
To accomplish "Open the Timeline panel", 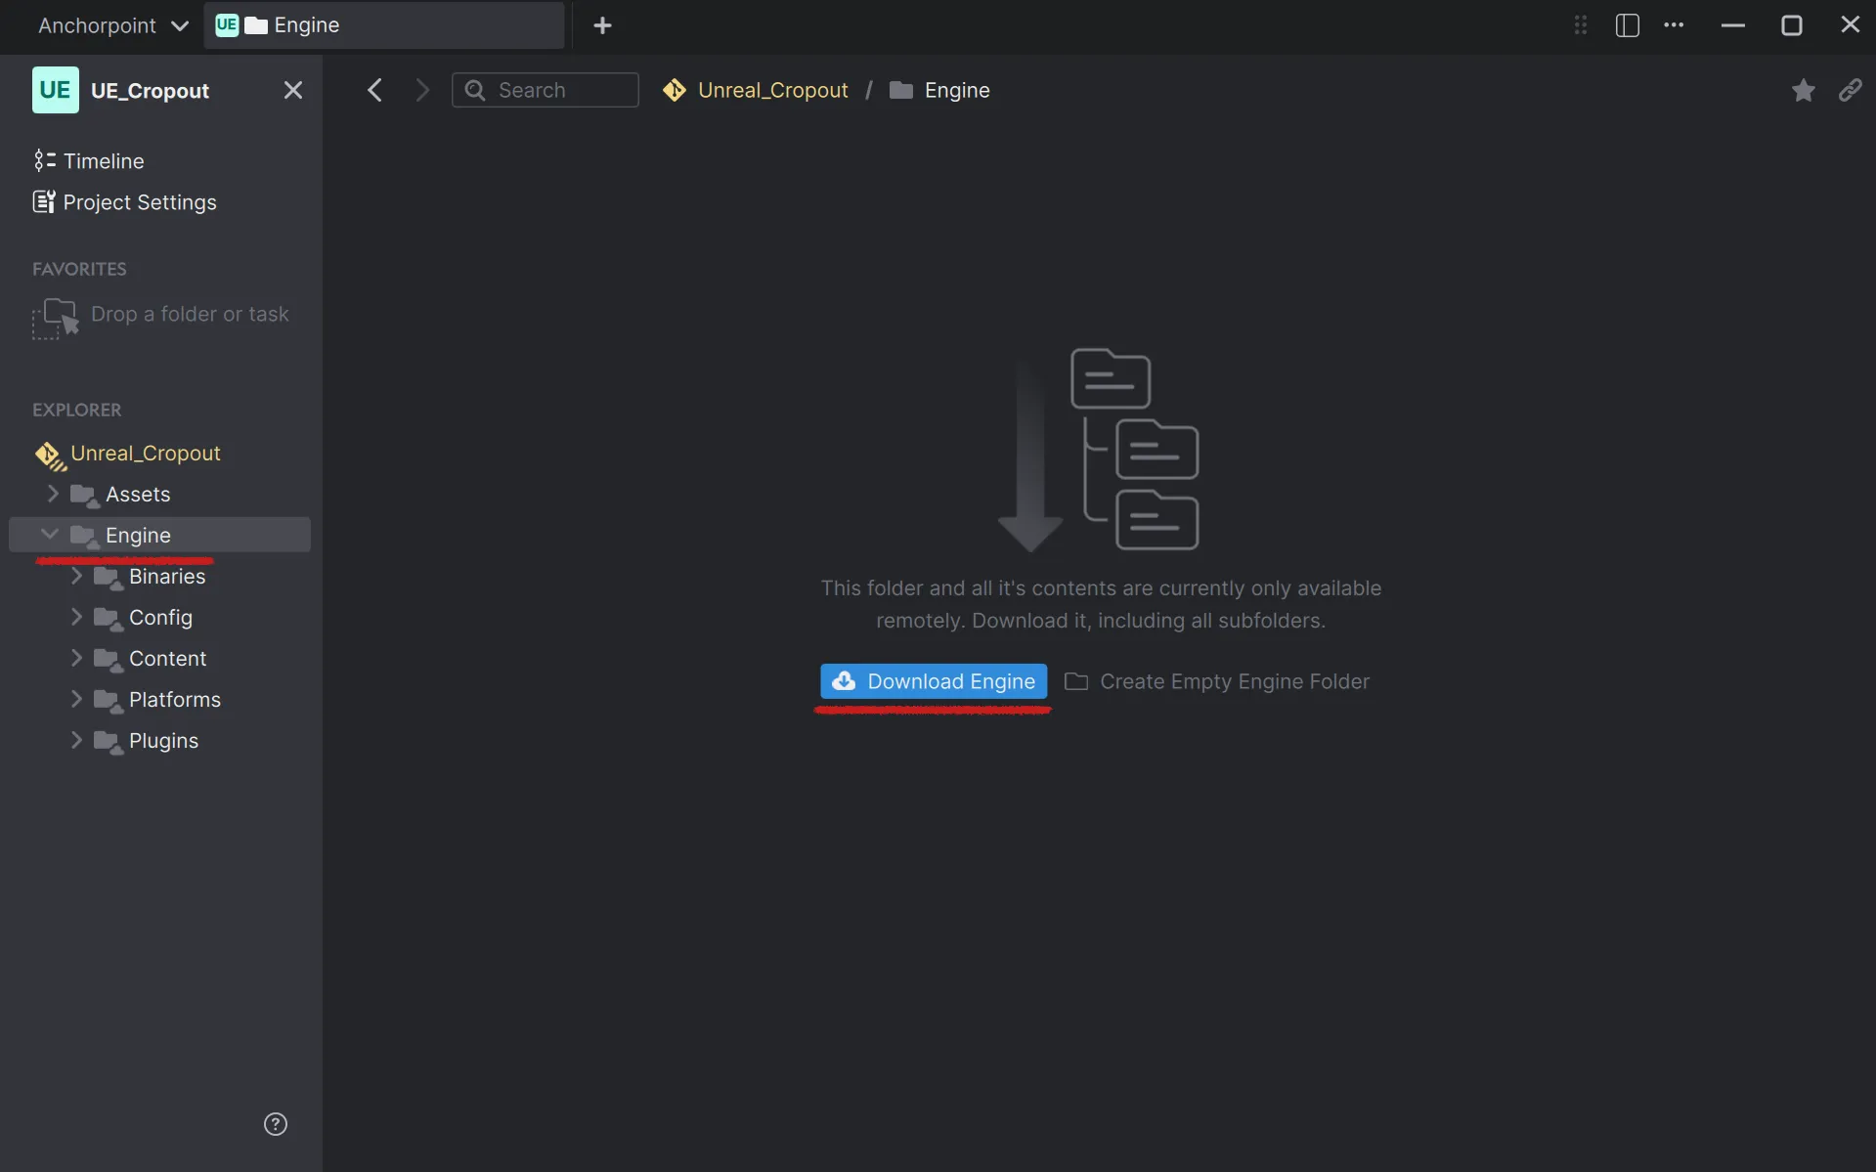I will click(x=104, y=161).
